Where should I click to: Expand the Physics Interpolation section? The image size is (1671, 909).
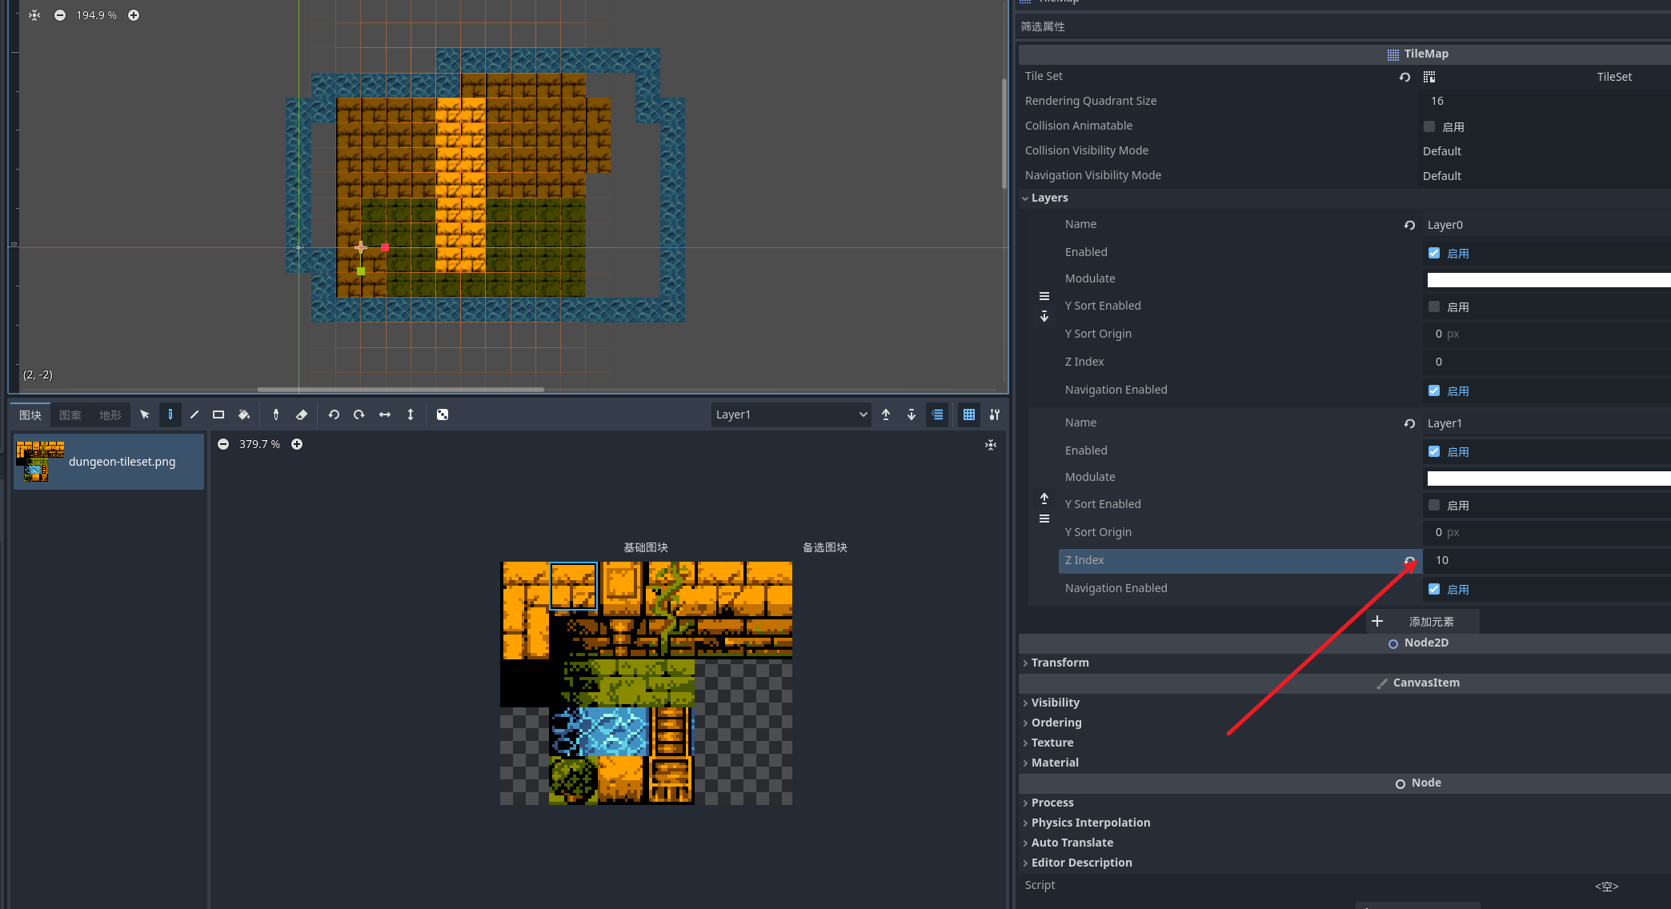coord(1090,823)
